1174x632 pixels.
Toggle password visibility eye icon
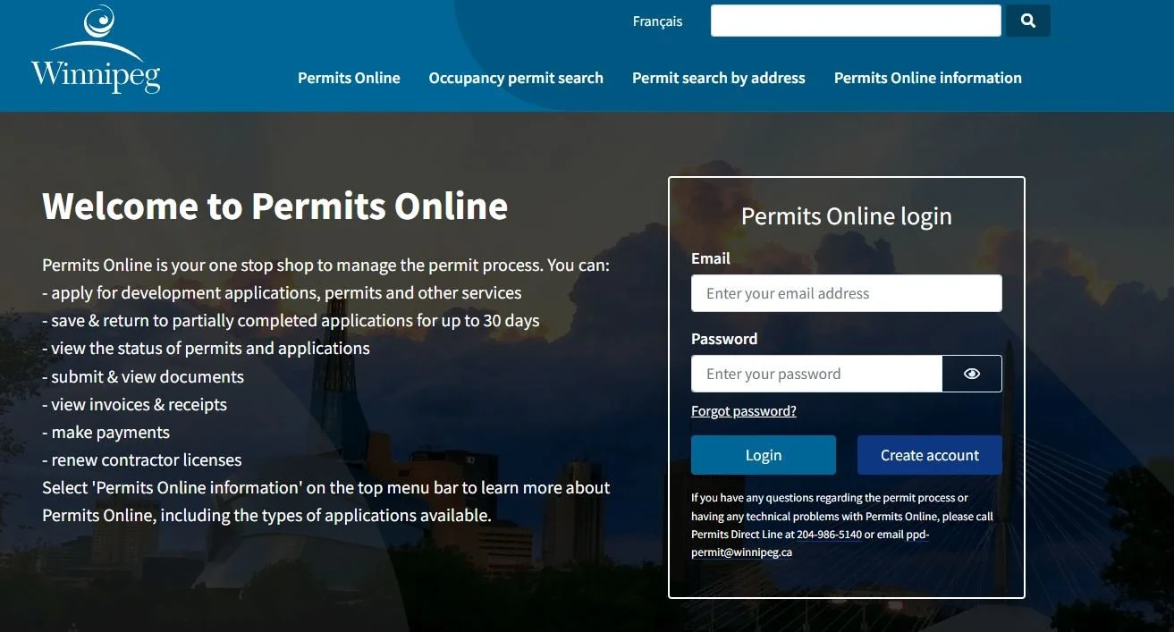[x=972, y=374]
